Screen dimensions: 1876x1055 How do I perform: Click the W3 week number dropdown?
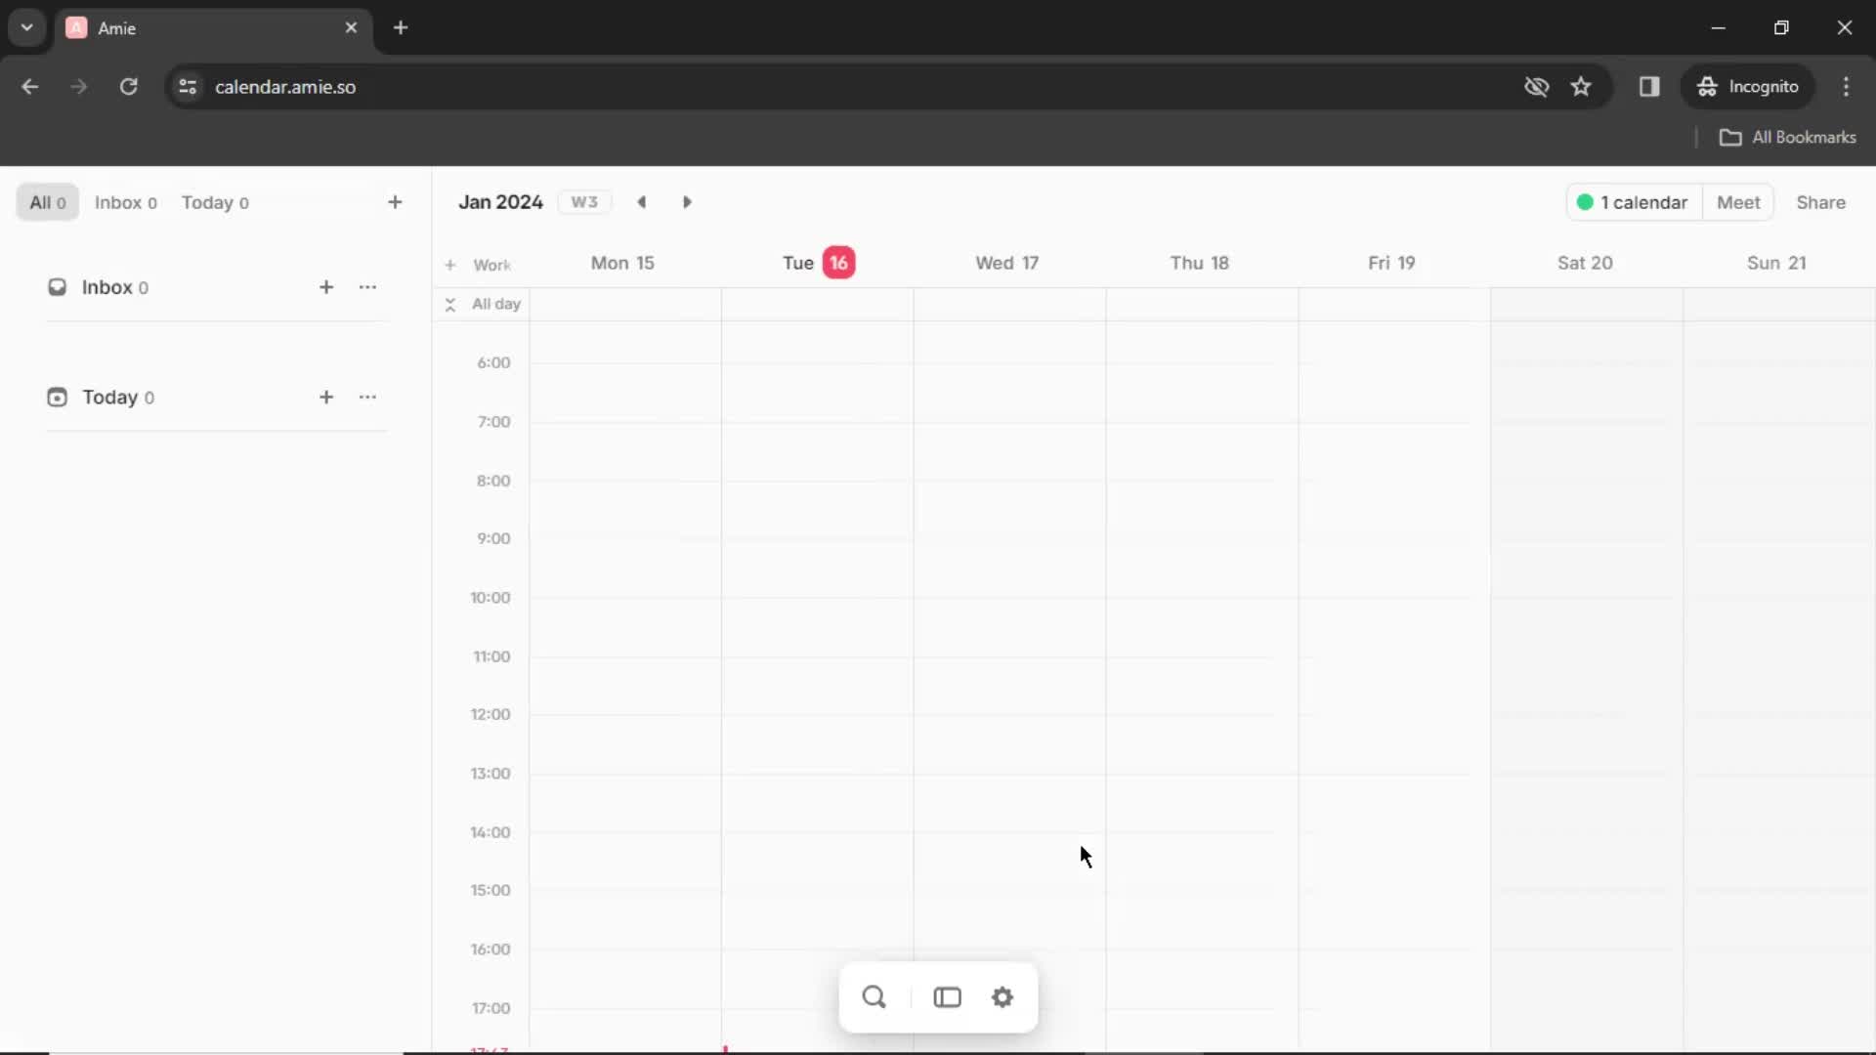tap(583, 202)
